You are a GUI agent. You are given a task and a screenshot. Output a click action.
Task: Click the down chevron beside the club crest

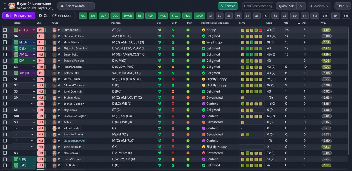[x=5, y=8]
